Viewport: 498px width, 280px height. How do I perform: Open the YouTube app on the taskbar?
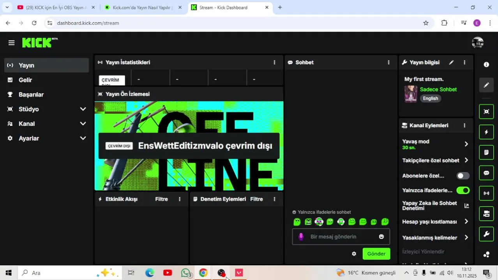(x=168, y=273)
